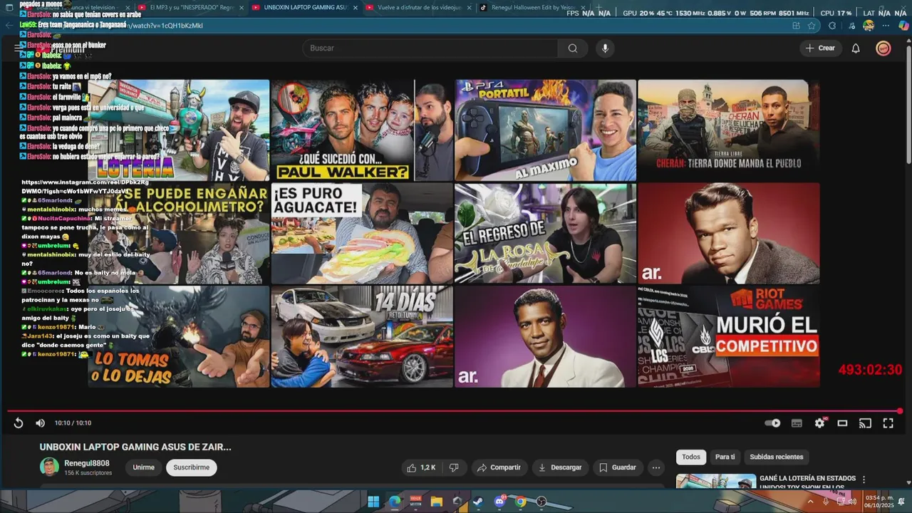
Task: Select the Subidas recientes chip
Action: (776, 457)
